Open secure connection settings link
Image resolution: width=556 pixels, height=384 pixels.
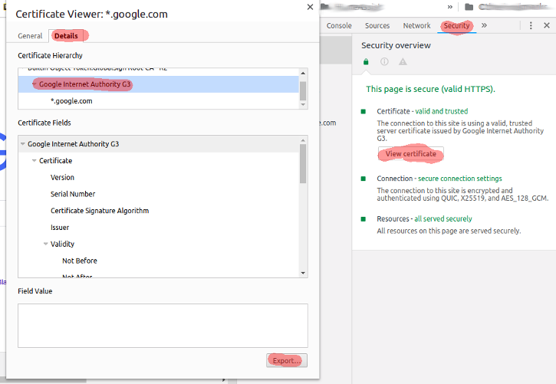click(460, 178)
